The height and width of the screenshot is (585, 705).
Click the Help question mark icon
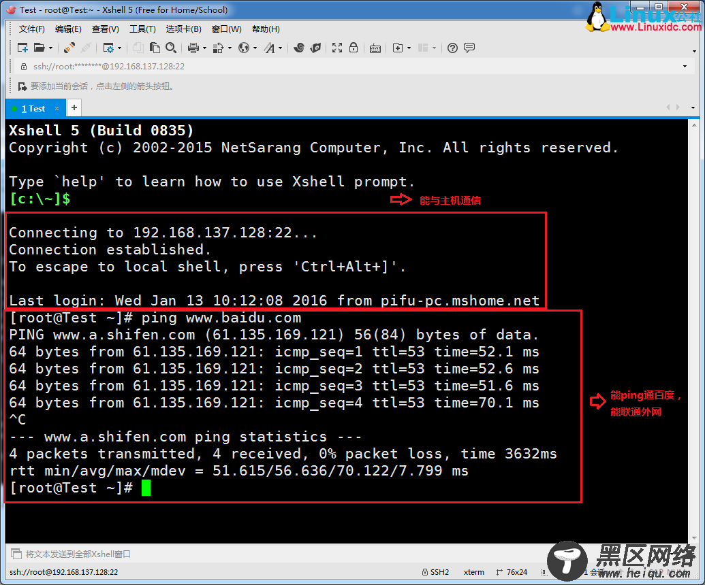[453, 48]
